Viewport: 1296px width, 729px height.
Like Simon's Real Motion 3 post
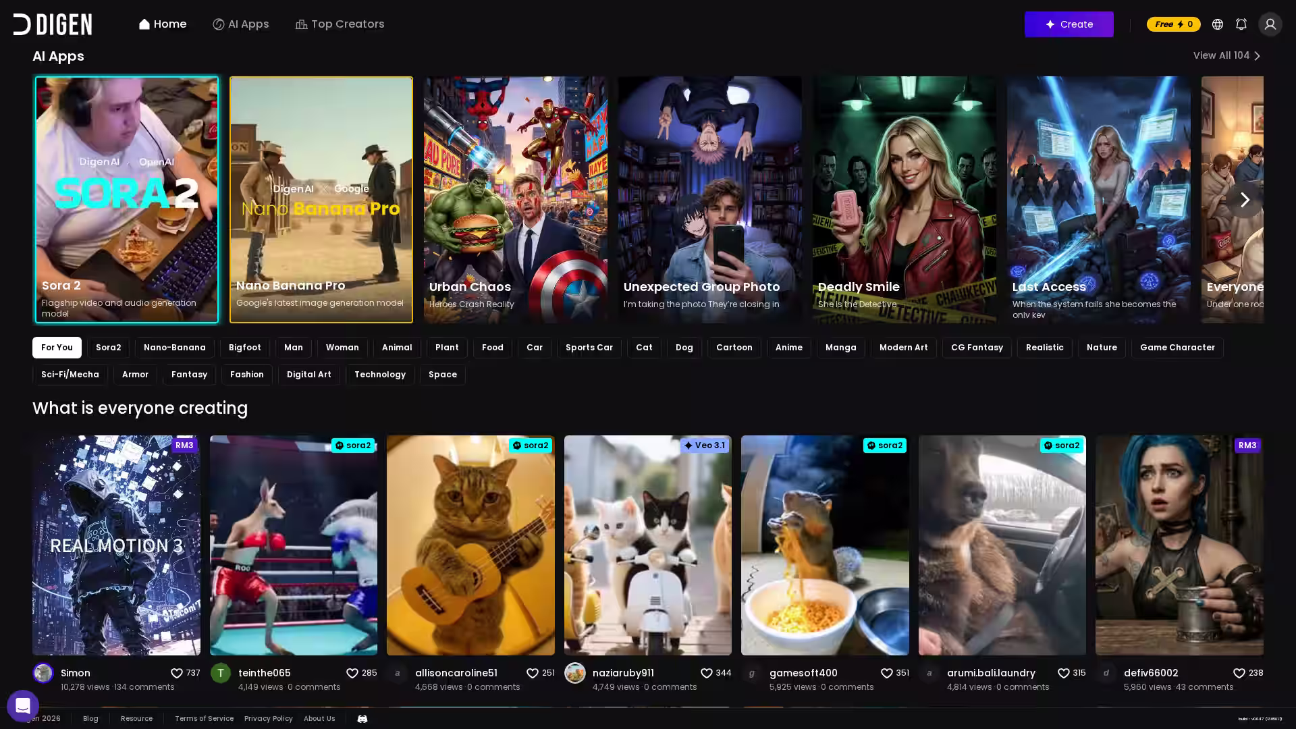(177, 673)
